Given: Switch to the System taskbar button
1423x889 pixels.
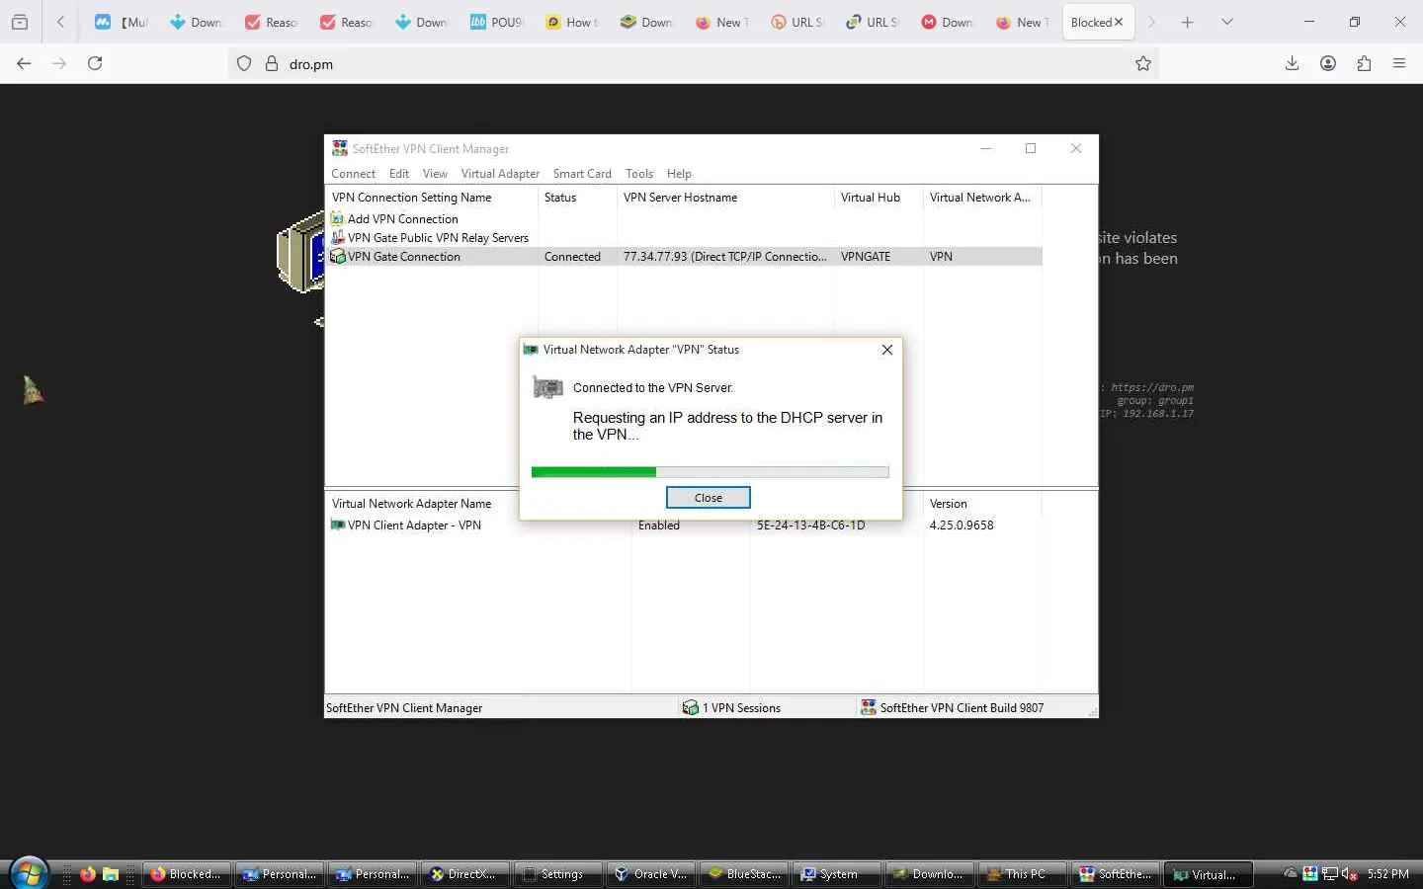Looking at the screenshot, I should (837, 874).
